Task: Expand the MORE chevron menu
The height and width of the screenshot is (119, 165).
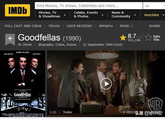Action: pyautogui.click(x=126, y=26)
